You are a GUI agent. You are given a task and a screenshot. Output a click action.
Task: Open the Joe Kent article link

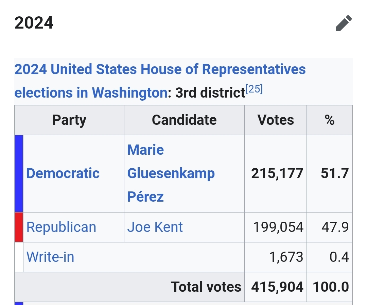155,227
